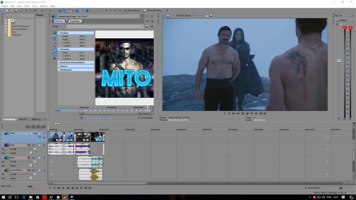Open Track FX for the Music track
356x200 pixels.
(x=34, y=158)
